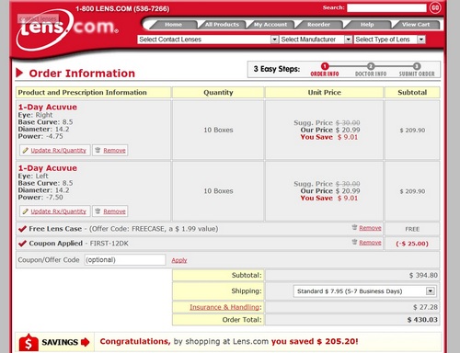Open the Select Manufacturer dropdown
The height and width of the screenshot is (353, 460).
(316, 40)
